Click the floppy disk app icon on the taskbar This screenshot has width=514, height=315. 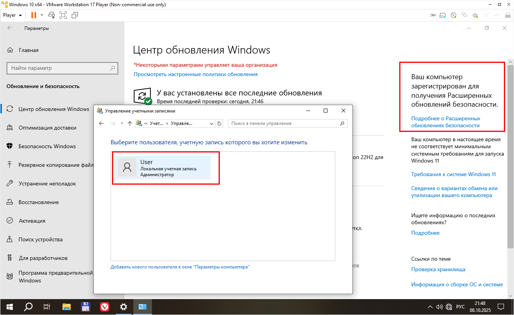point(85,306)
